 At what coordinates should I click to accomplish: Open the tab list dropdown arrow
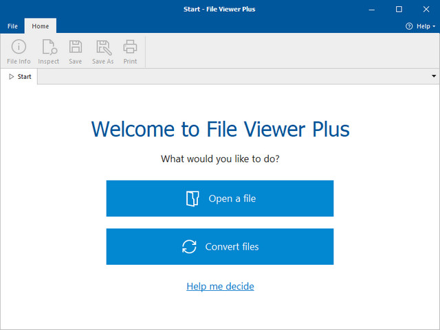click(x=434, y=76)
